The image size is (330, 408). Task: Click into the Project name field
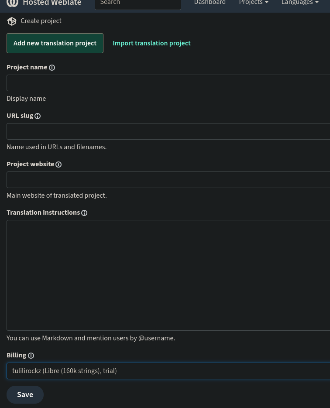pos(168,83)
